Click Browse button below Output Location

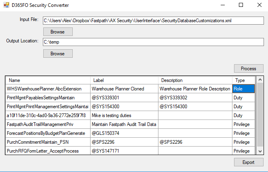point(58,54)
